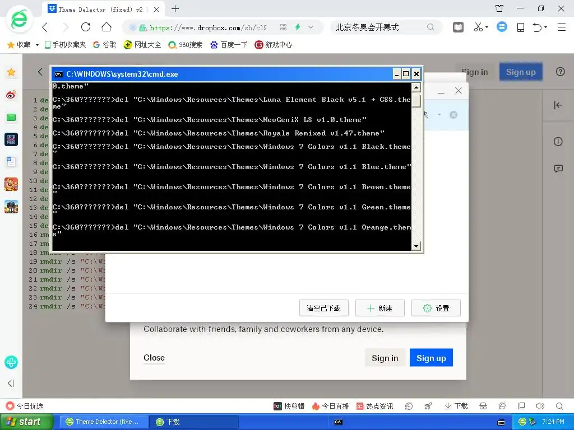This screenshot has height=430, width=574.
Task: Open the browser skin shirt icon
Action: (x=499, y=8)
